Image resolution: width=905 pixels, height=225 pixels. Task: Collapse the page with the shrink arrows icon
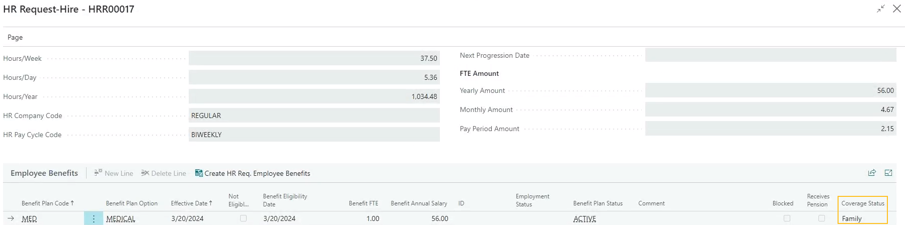tap(881, 9)
